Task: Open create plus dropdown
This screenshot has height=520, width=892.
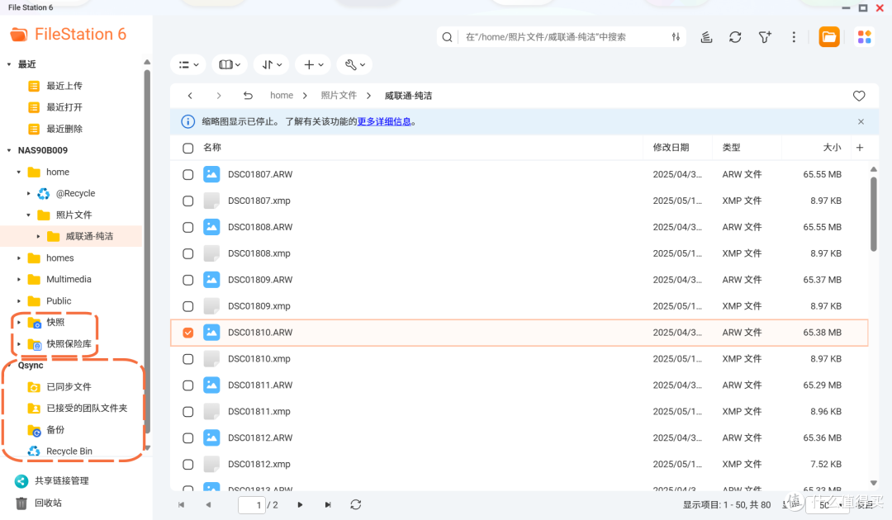Action: tap(314, 64)
